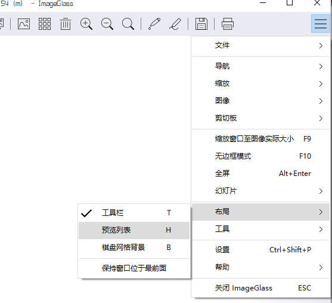
Task: Expand the 缩放 submenu
Action: pos(261,84)
